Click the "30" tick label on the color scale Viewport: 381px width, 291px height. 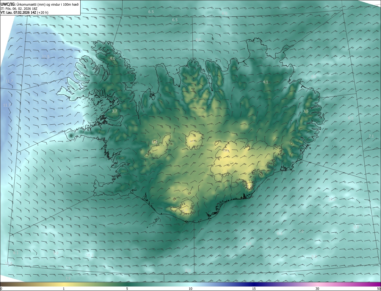[x=317, y=289]
